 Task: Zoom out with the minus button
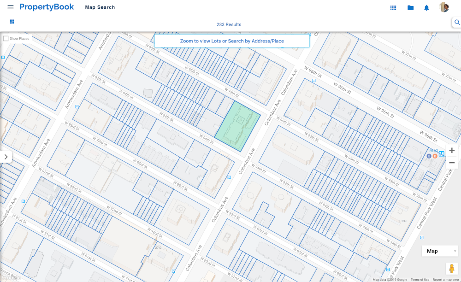point(452,163)
